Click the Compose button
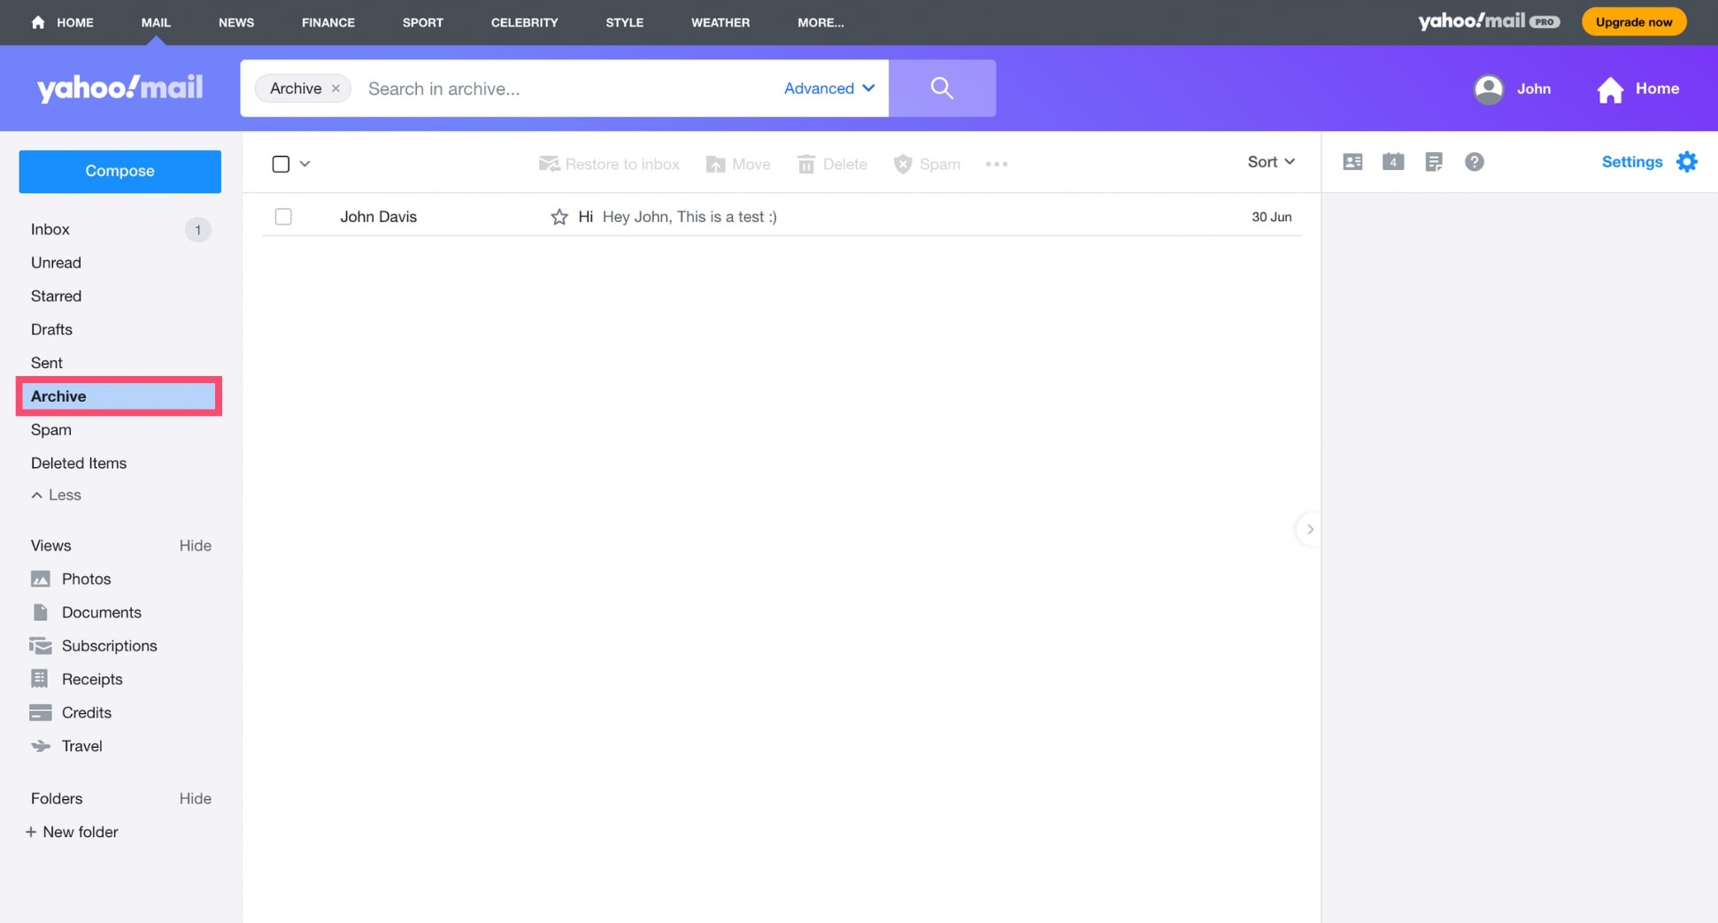 [x=119, y=171]
